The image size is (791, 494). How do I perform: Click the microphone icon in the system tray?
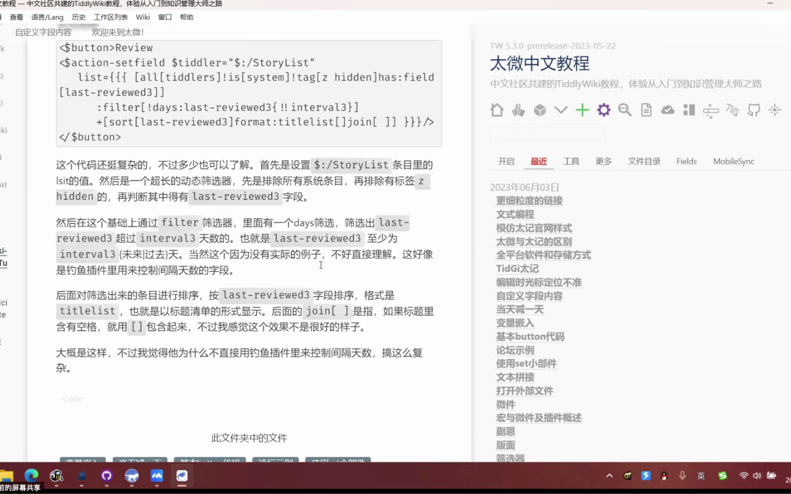[x=683, y=476]
